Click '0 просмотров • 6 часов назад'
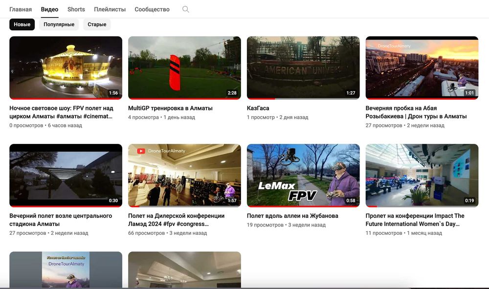The height and width of the screenshot is (289, 489). [x=46, y=125]
